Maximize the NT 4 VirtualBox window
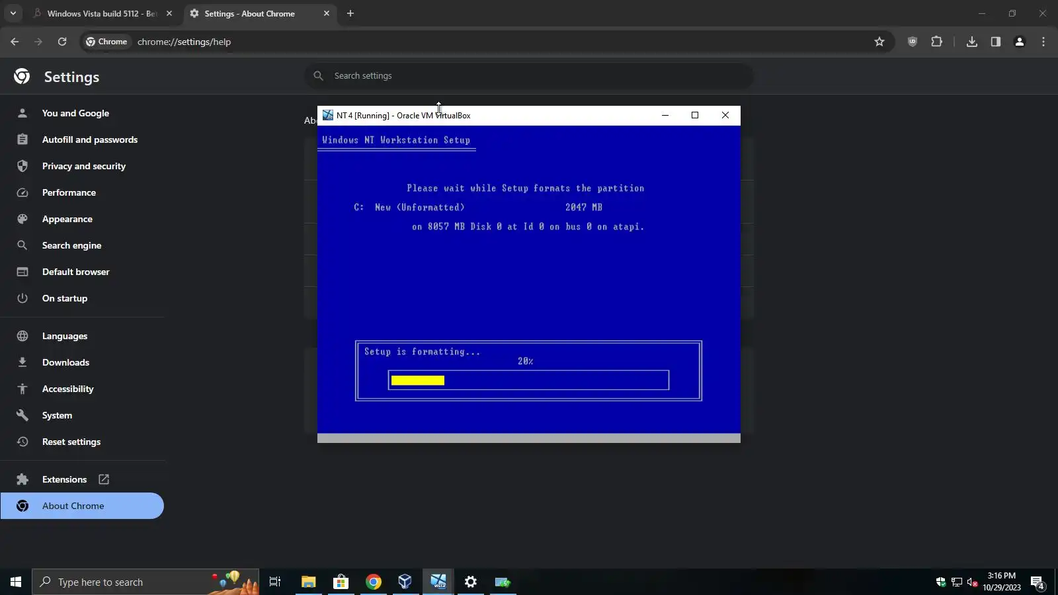Image resolution: width=1058 pixels, height=595 pixels. click(x=695, y=115)
